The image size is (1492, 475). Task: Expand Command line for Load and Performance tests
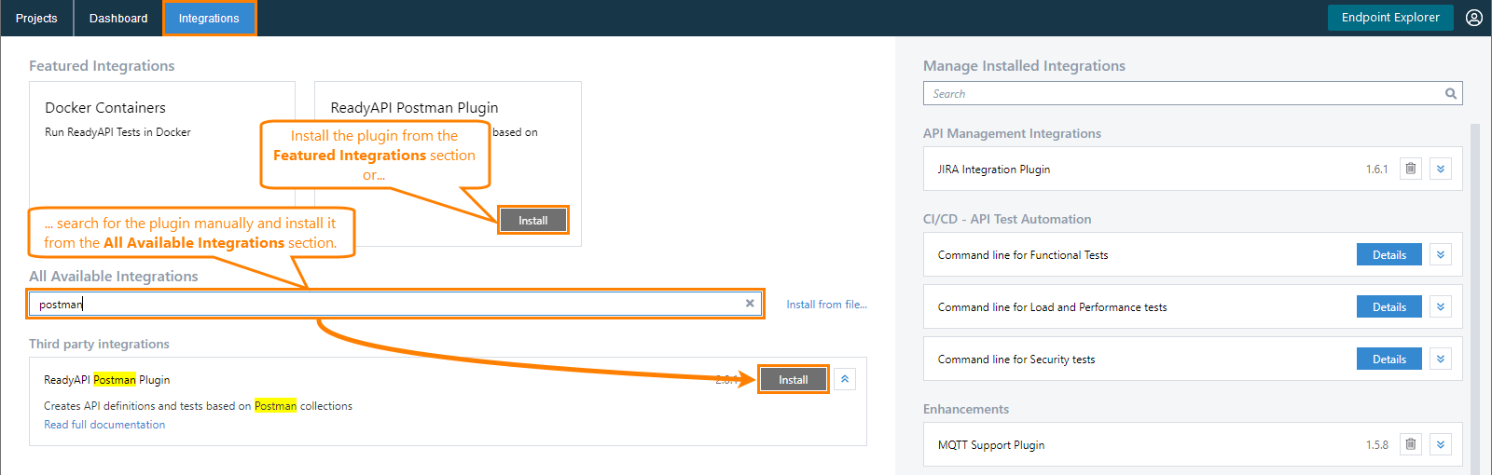click(1441, 306)
